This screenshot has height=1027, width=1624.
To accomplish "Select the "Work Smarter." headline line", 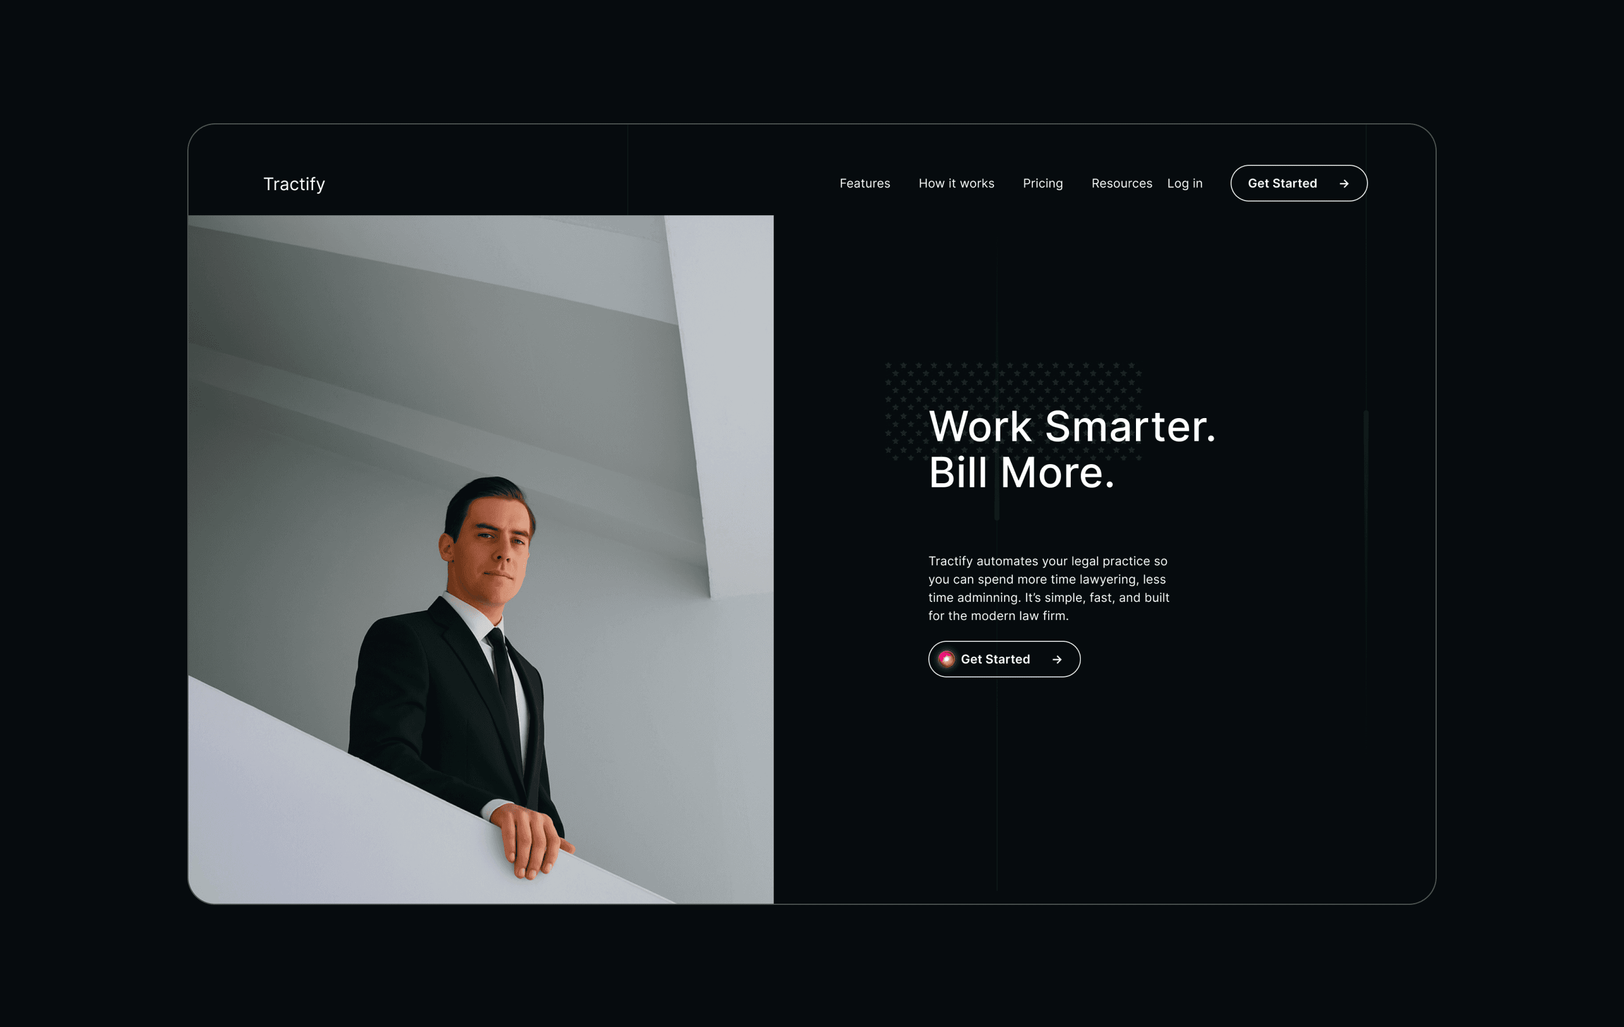I will tap(1071, 427).
